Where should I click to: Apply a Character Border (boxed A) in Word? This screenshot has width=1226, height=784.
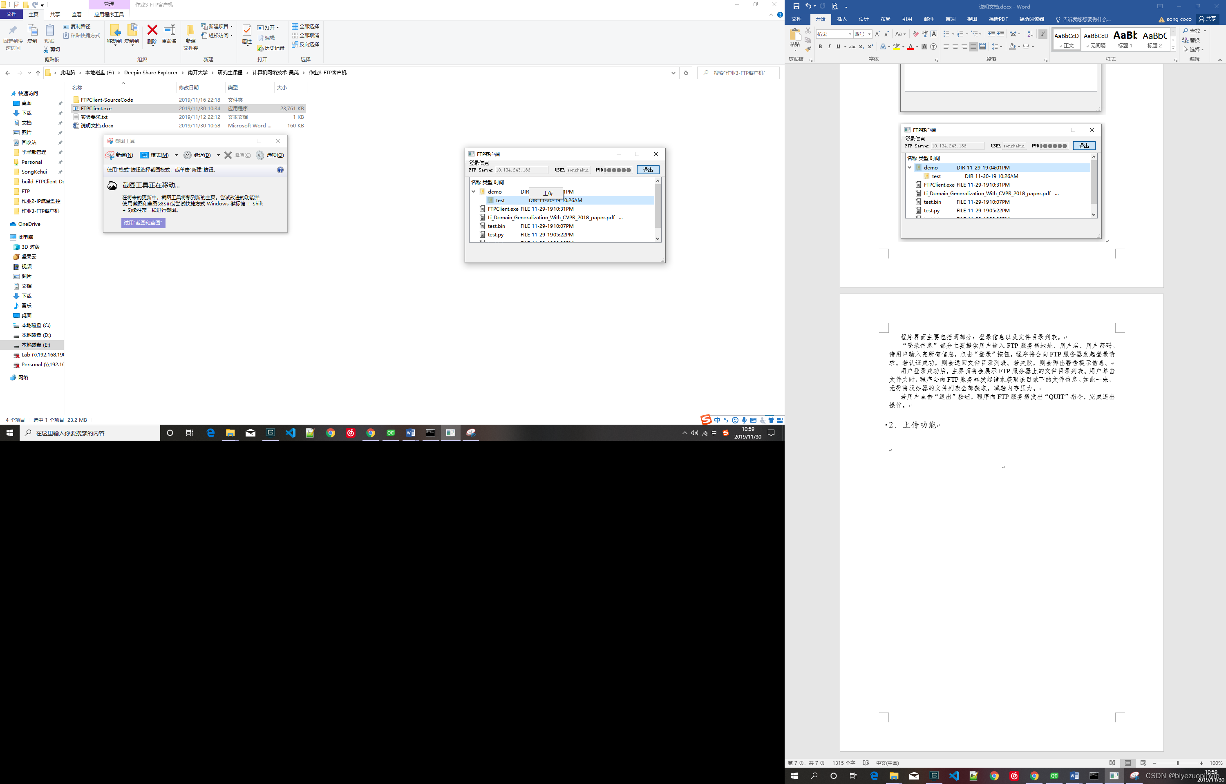pos(934,33)
